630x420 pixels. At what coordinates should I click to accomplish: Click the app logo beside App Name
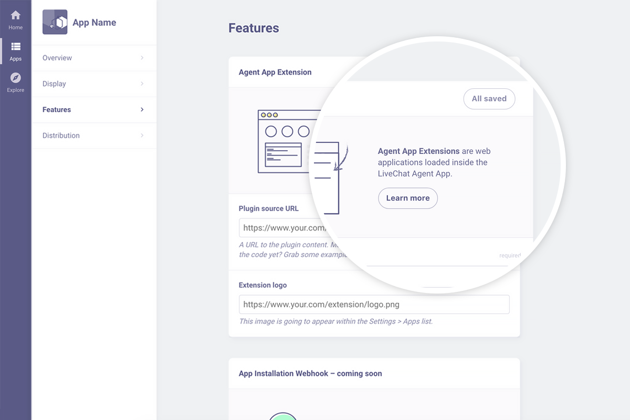55,23
